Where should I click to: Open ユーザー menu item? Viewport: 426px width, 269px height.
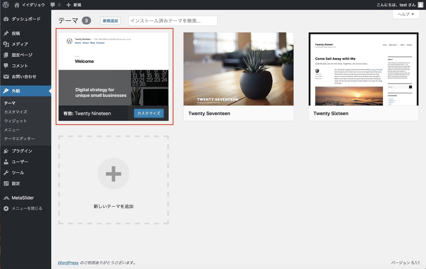[26, 162]
